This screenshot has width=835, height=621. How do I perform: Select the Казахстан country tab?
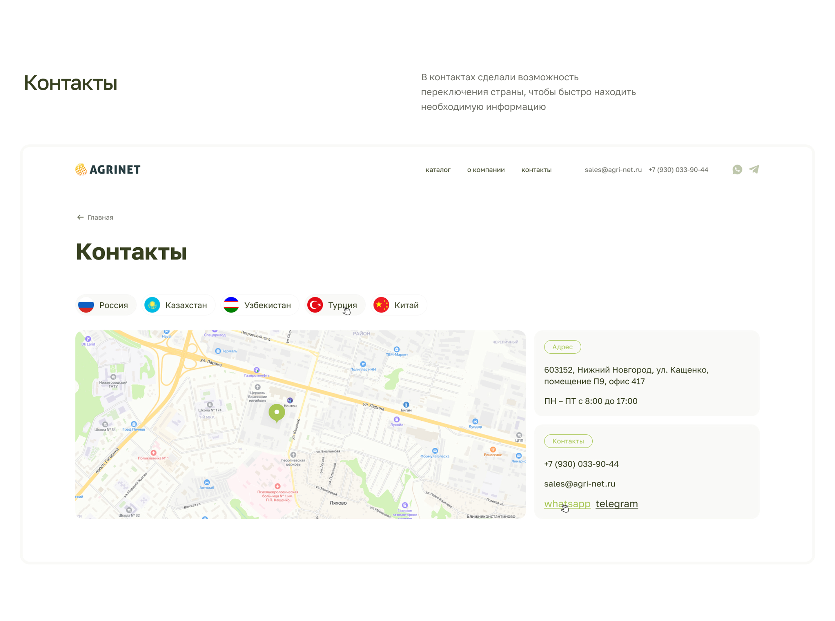pos(179,305)
